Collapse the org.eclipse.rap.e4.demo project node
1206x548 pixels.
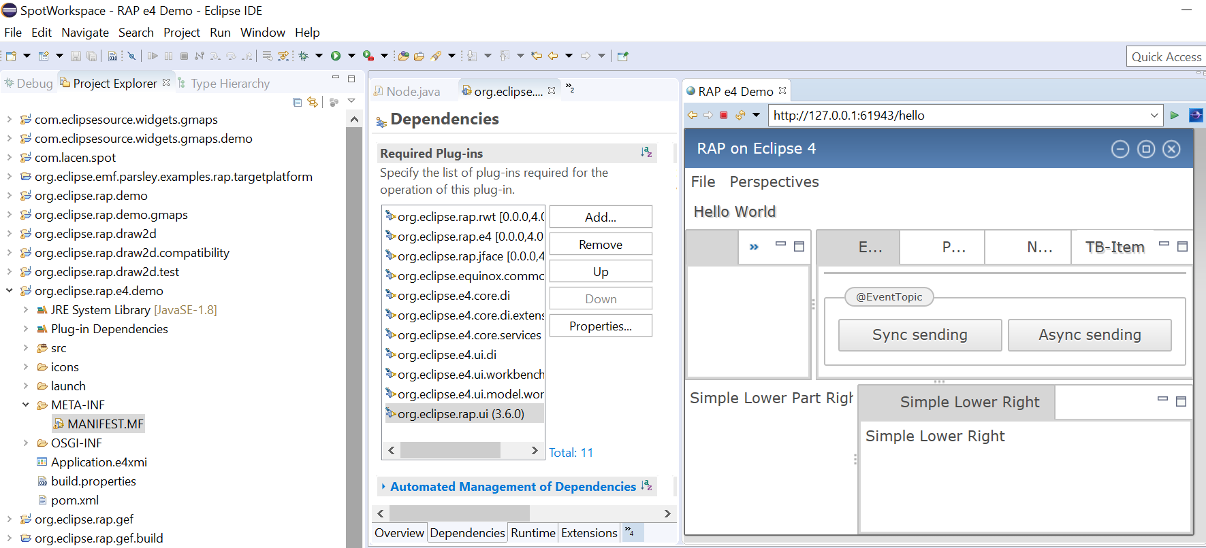point(9,290)
